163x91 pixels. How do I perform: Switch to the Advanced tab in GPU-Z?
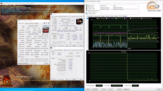coord(31,24)
